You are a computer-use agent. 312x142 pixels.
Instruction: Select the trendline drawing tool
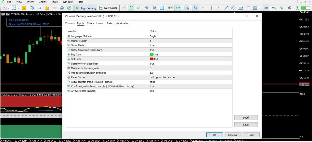(226, 8)
